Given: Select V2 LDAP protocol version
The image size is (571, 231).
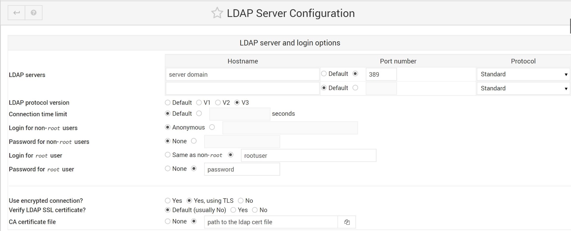Looking at the screenshot, I should coord(218,103).
